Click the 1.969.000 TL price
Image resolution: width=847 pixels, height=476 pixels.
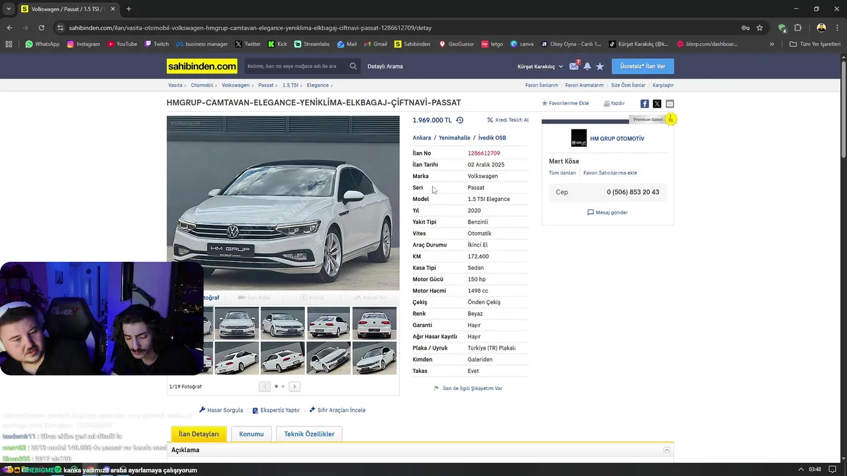tap(432, 120)
